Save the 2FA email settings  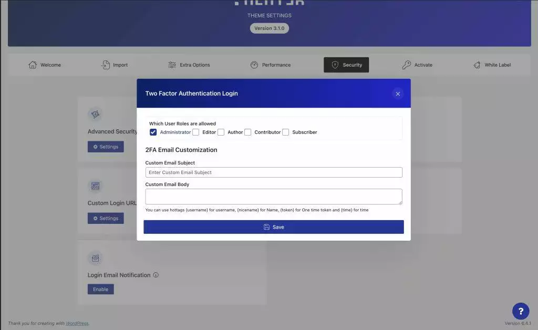274,227
